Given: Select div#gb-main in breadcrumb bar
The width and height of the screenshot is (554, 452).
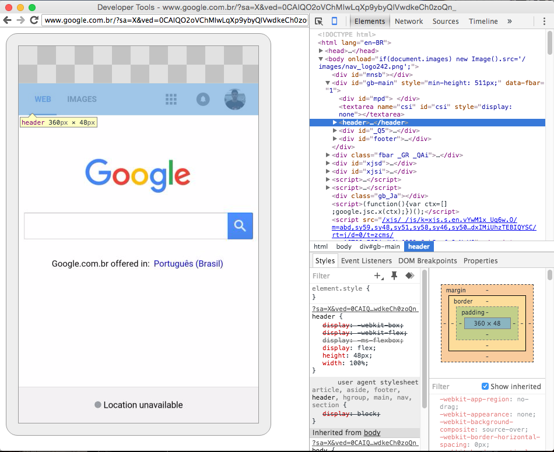Looking at the screenshot, I should (x=380, y=246).
